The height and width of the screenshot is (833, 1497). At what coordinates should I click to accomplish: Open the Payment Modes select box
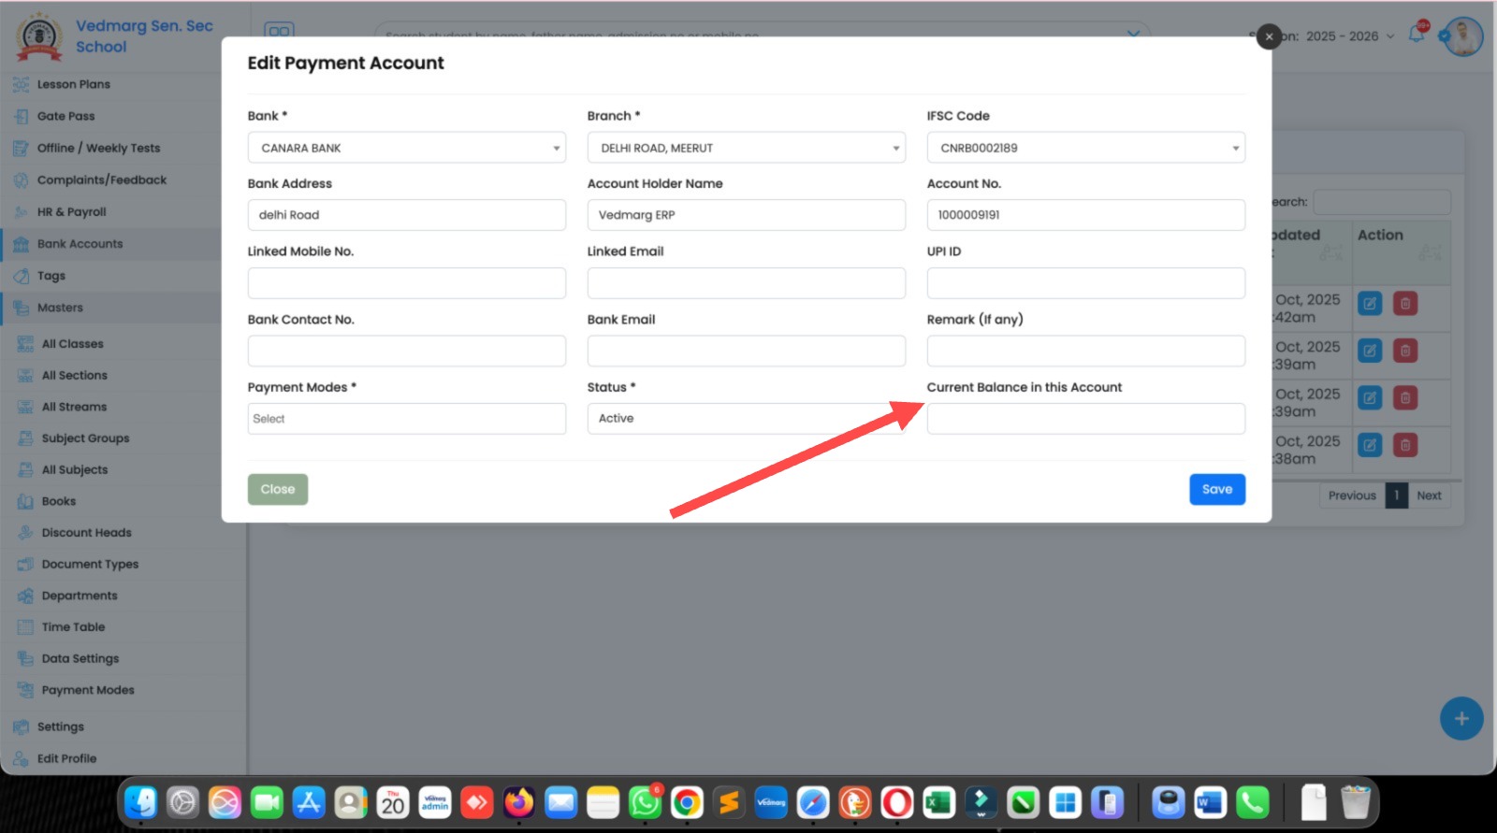pos(407,418)
